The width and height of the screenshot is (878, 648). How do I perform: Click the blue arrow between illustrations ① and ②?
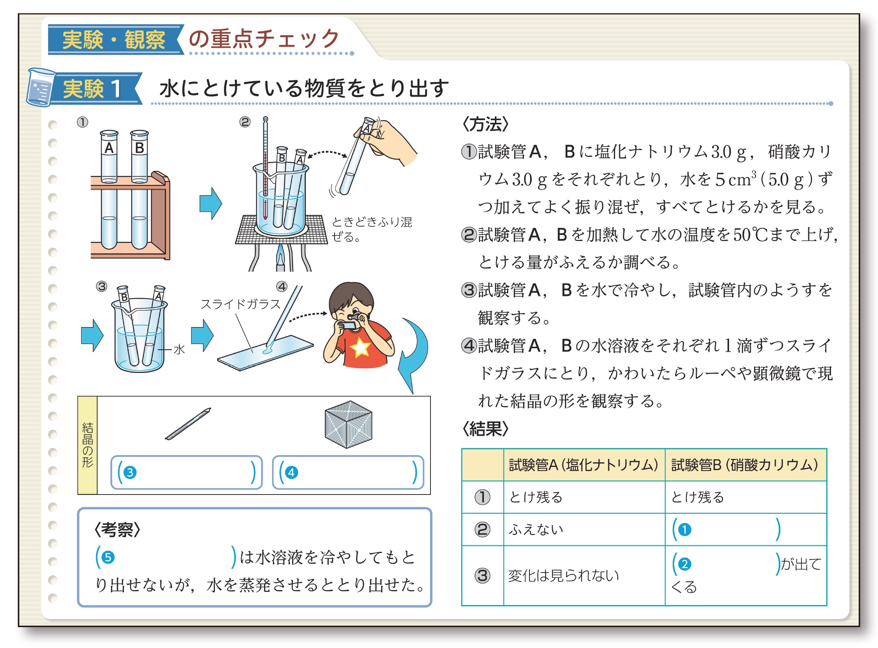coord(211,203)
